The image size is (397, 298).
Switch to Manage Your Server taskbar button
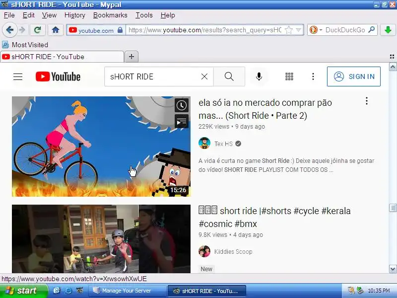[x=127, y=291]
